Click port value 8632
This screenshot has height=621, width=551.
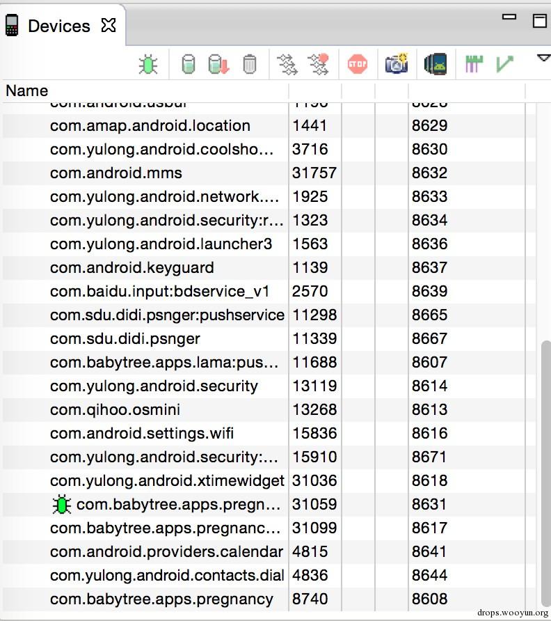click(429, 173)
